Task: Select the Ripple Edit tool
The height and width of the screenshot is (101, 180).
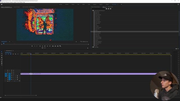Action: coord(2,56)
